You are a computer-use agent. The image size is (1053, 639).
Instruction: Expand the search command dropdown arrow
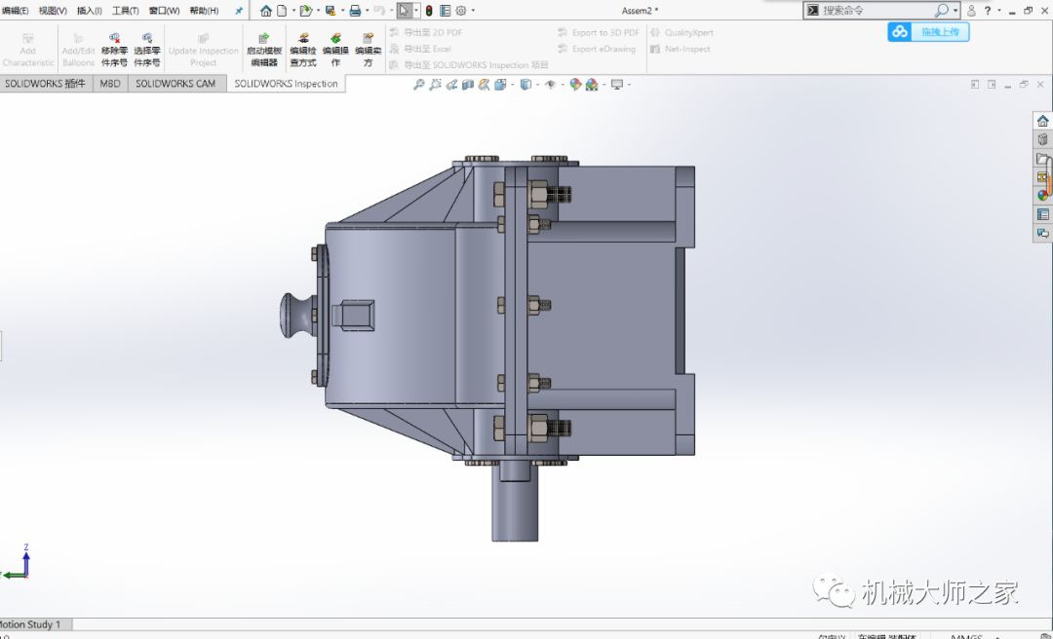[x=955, y=11]
